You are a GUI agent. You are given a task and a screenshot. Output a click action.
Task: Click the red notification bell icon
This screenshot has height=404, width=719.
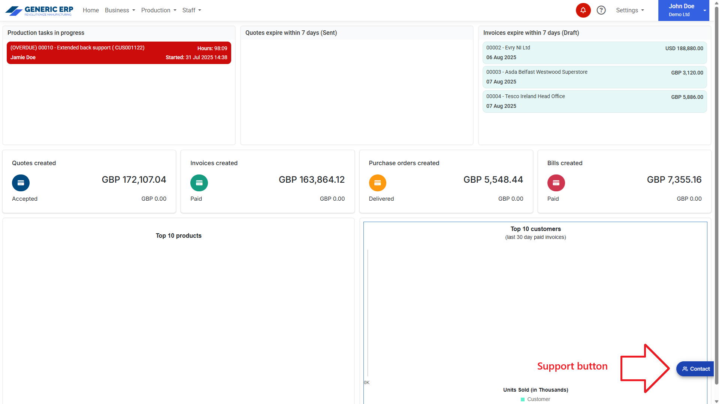583,10
